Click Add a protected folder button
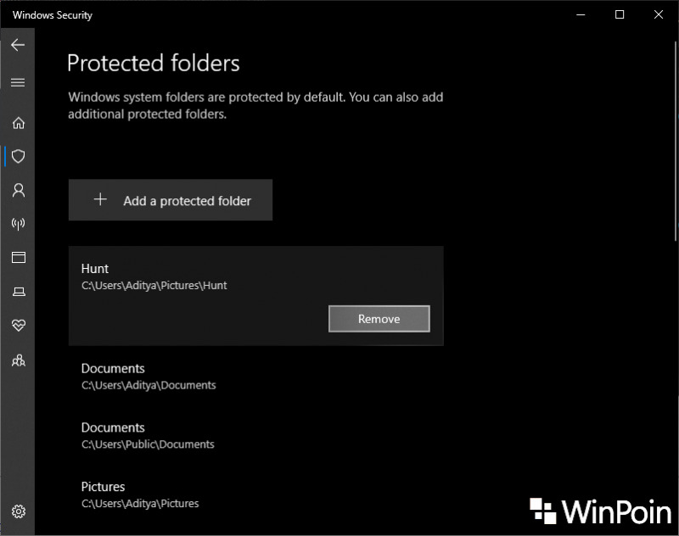The height and width of the screenshot is (536, 679). [x=171, y=200]
